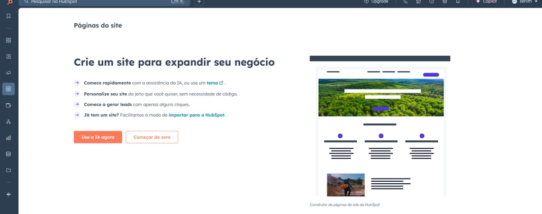Open the Bookmarks icon in sidebar

click(x=8, y=16)
